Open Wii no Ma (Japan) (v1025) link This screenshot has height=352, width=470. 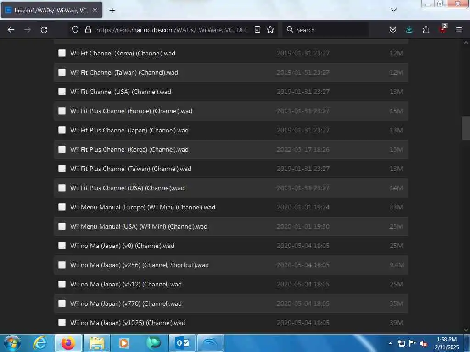coord(128,323)
